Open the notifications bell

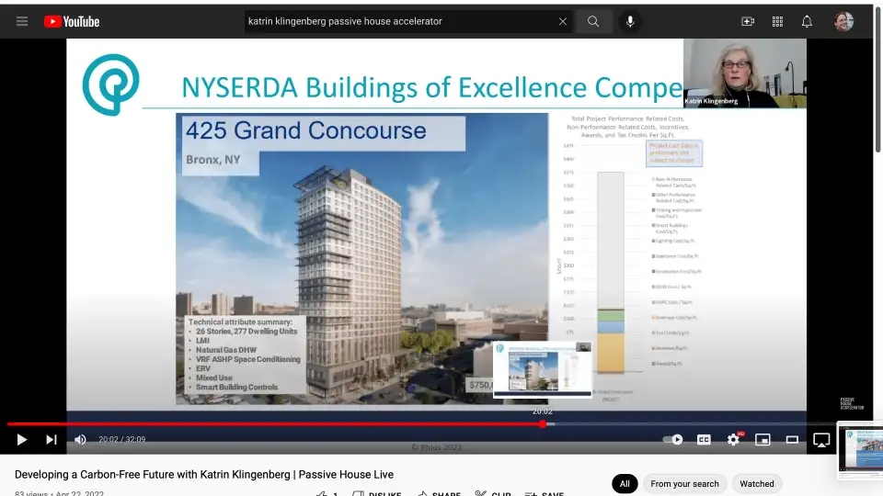tap(807, 21)
